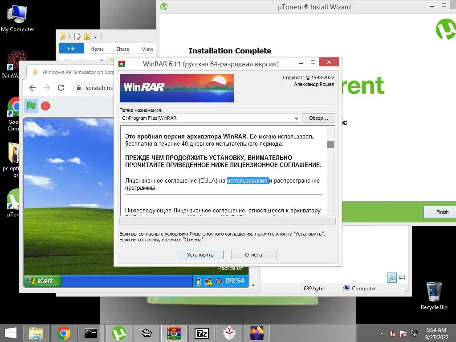This screenshot has height=342, width=456.
Task: Click Chrome forward arrow button
Action: [47, 88]
